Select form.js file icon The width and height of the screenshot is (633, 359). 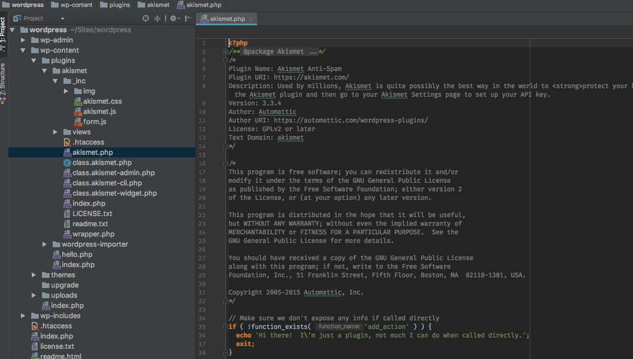pos(78,122)
